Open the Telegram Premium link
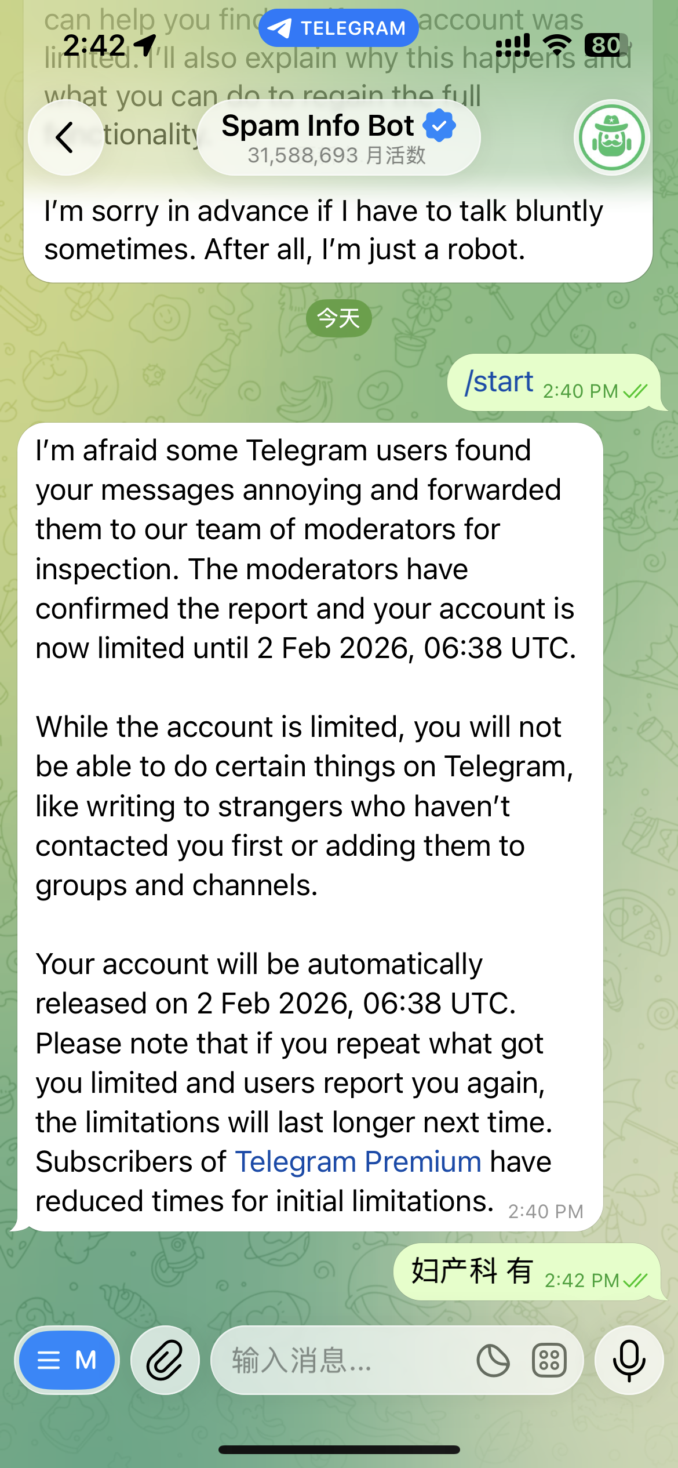Viewport: 678px width, 1468px height. coord(358,1162)
